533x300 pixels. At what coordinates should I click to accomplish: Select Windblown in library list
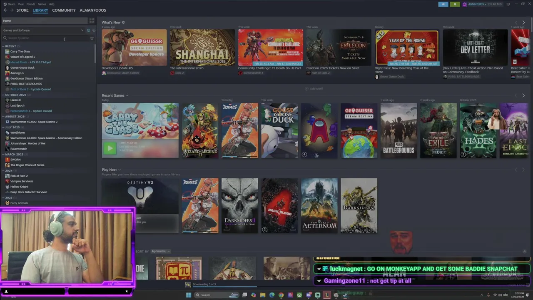(x=17, y=133)
